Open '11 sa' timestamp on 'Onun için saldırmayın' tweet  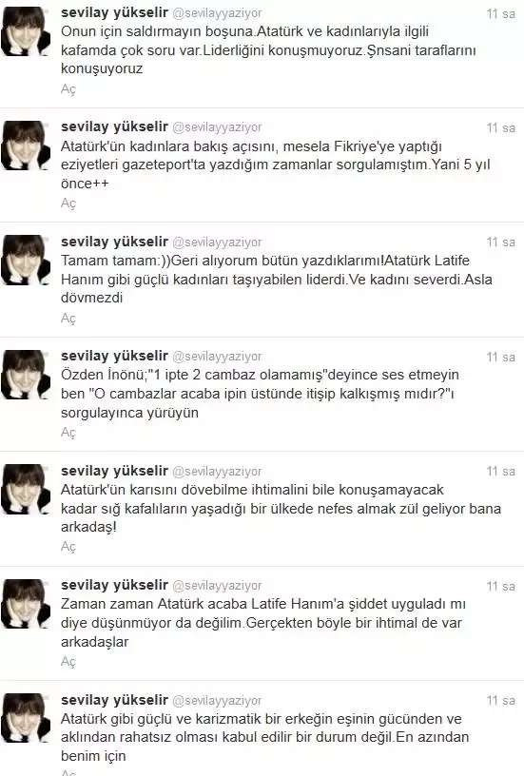point(501,14)
